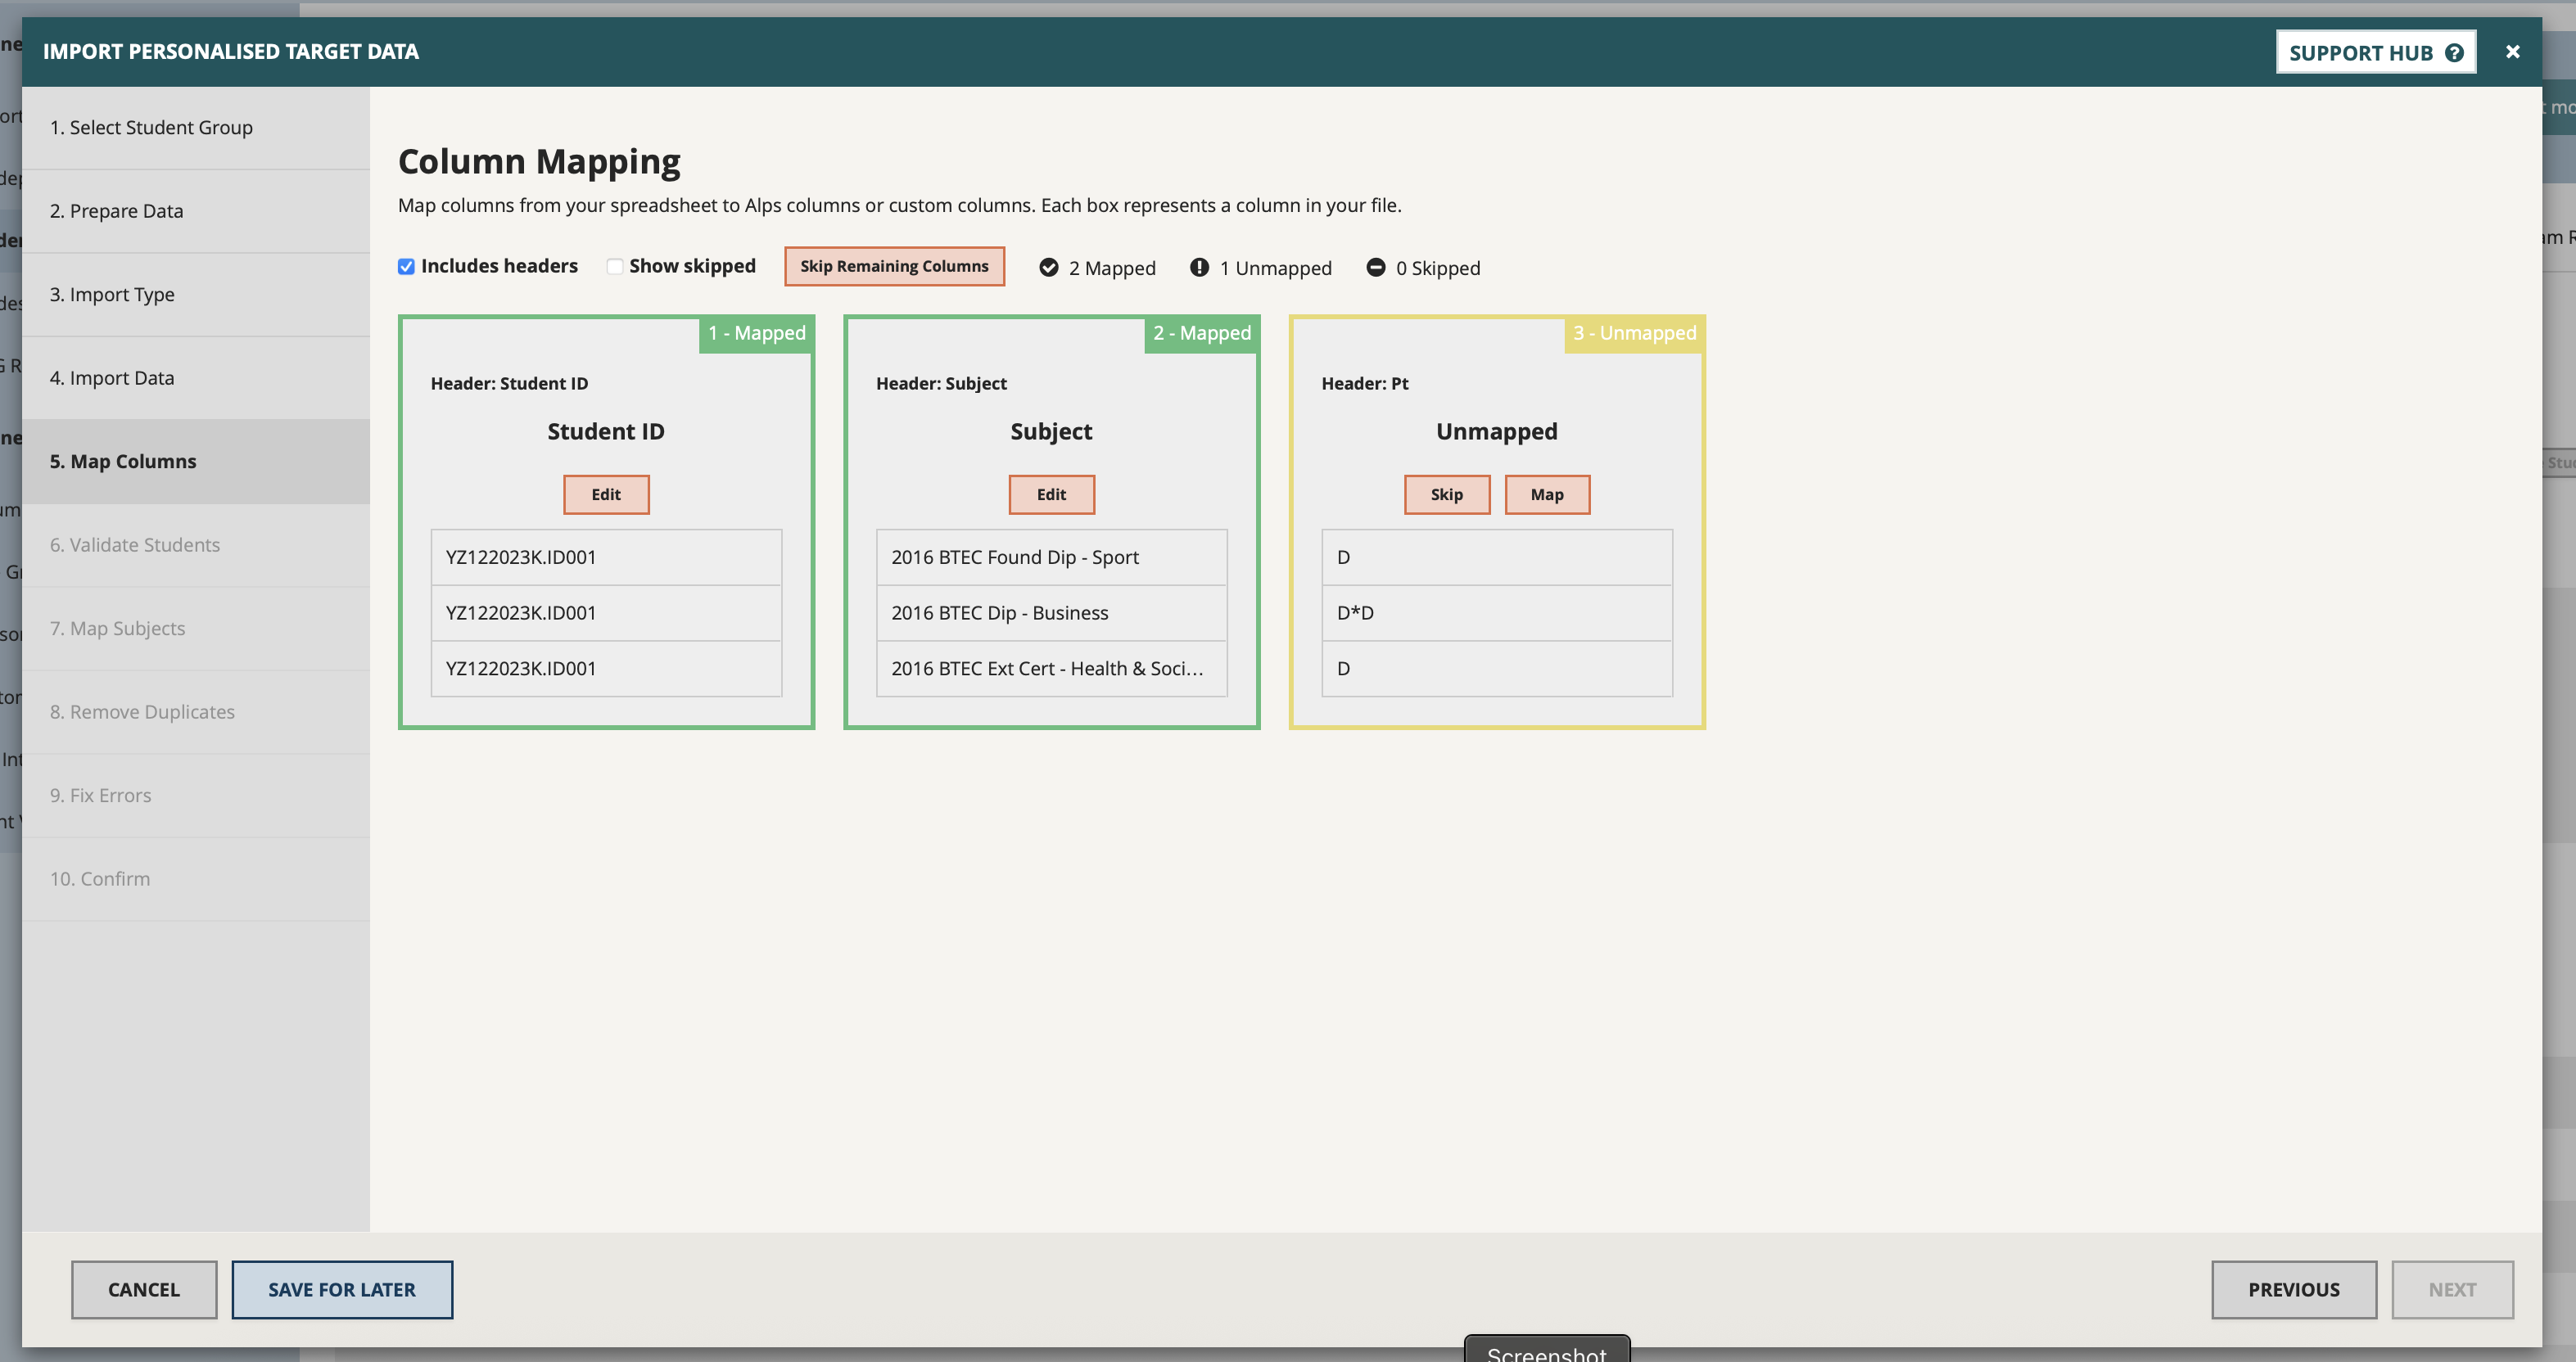Select step 6 Validate Students
Screen dimensions: 2576x1362
tap(196, 546)
